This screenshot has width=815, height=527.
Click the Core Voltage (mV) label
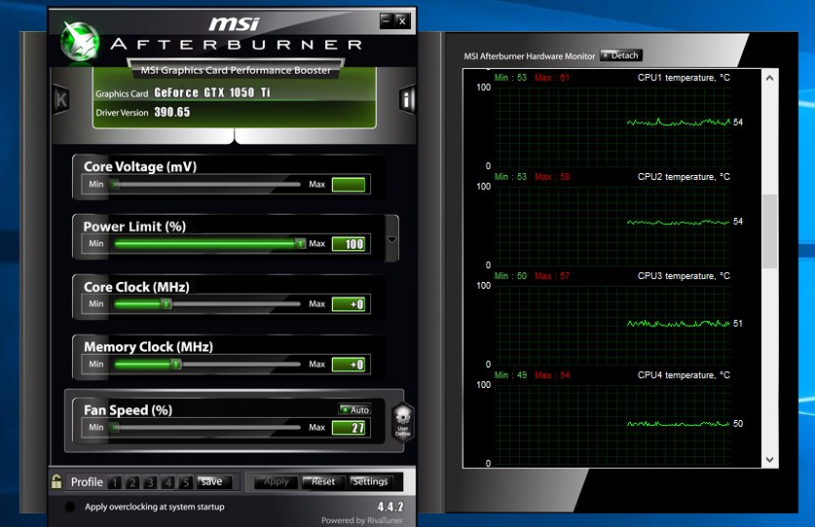pos(140,166)
